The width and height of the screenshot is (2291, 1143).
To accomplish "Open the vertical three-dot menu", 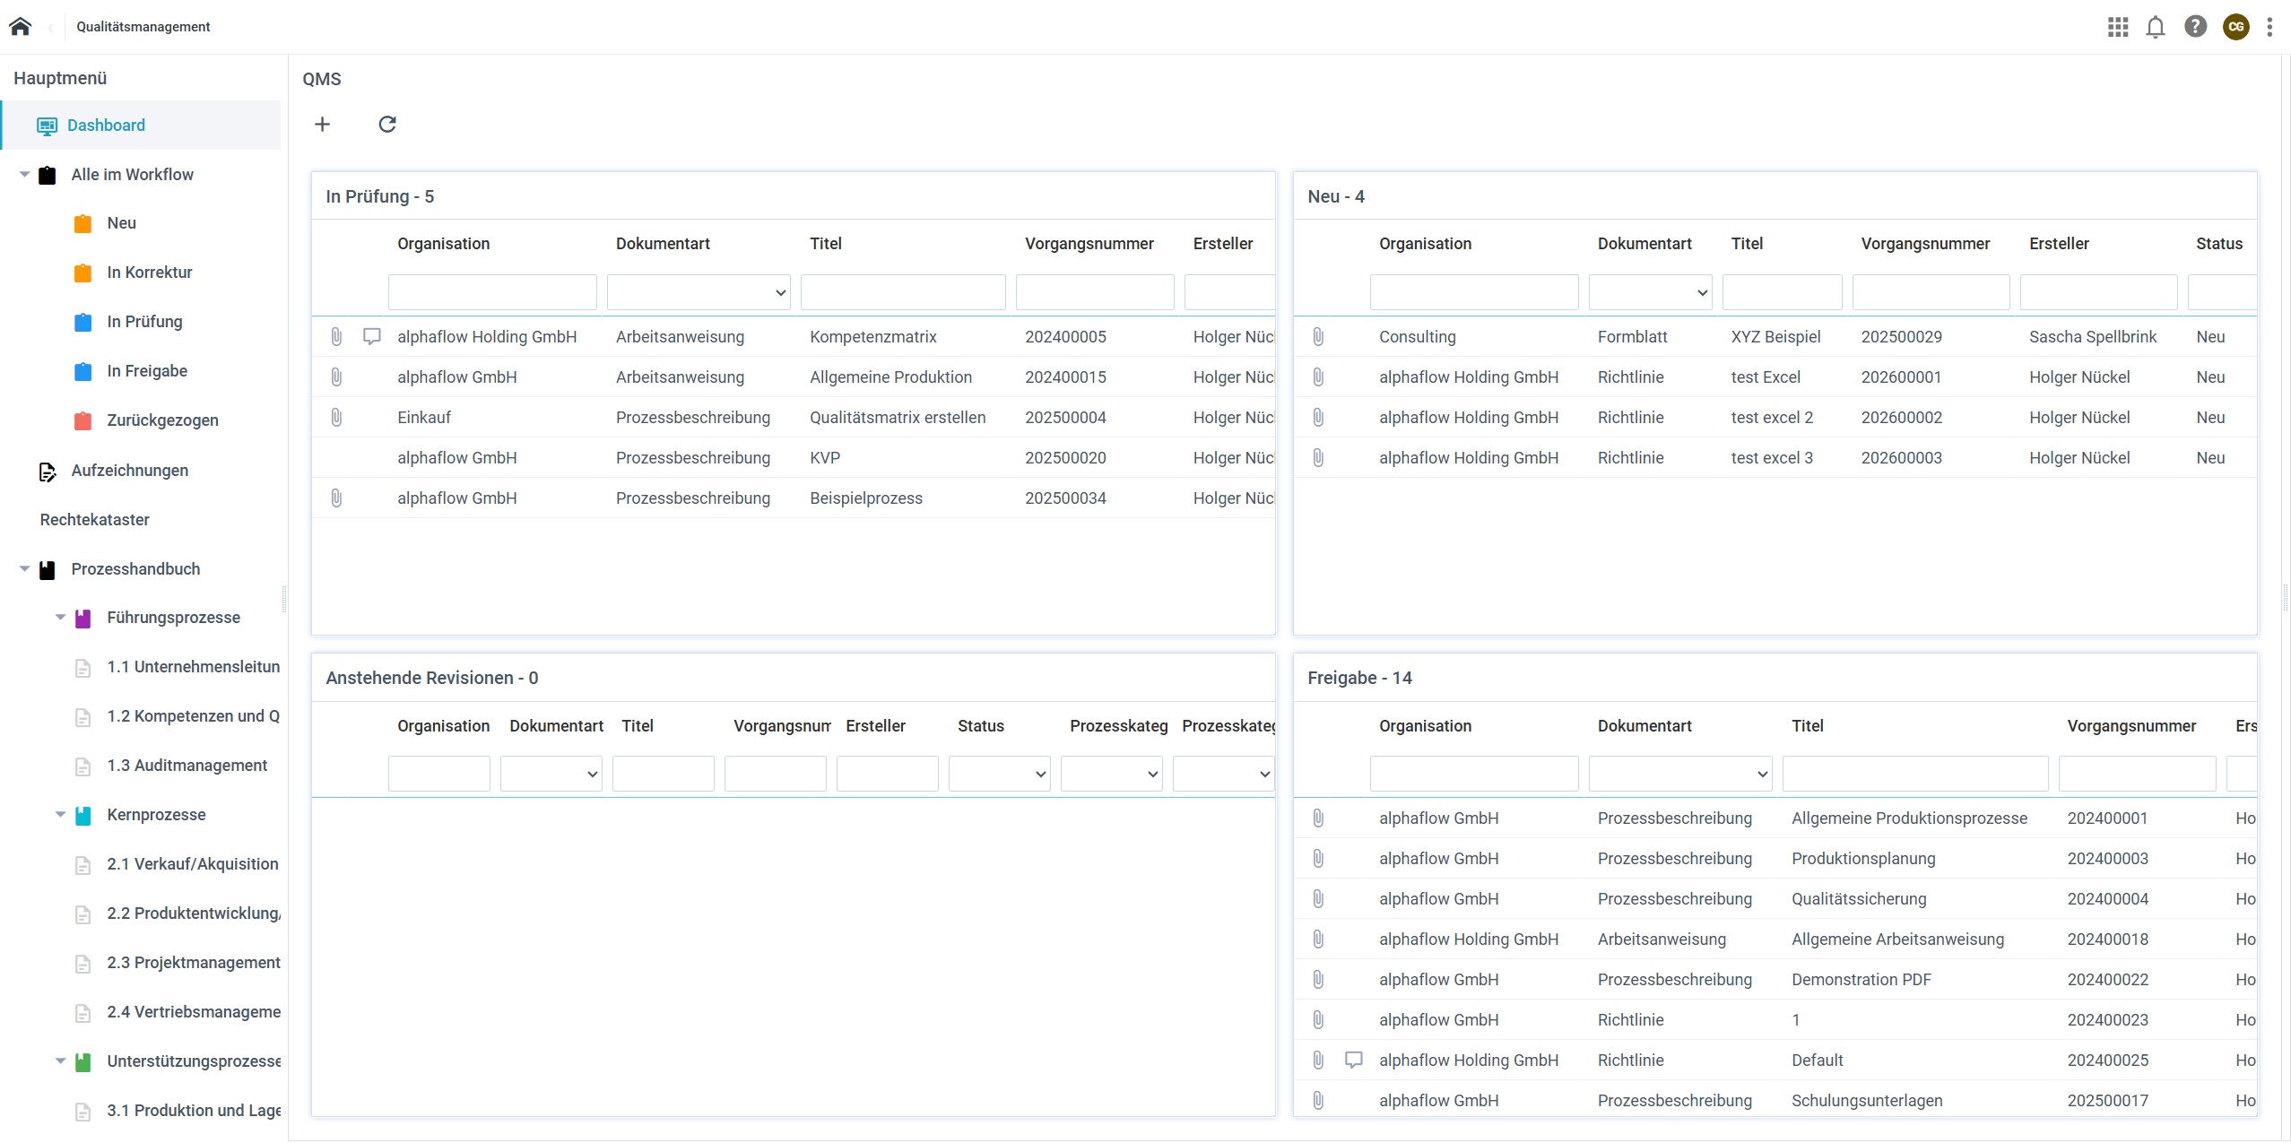I will pyautogui.click(x=2269, y=27).
